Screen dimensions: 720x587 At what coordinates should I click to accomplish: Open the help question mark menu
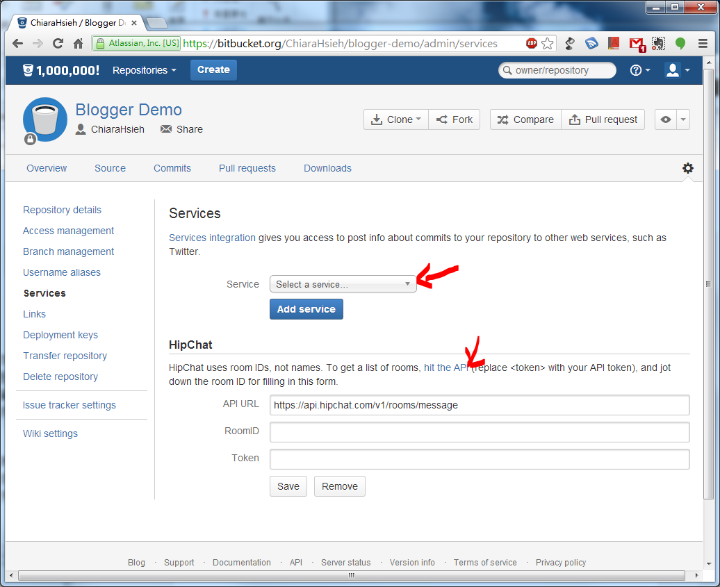(x=640, y=70)
